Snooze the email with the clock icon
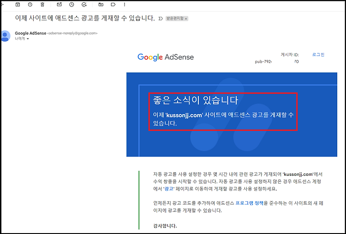The height and width of the screenshot is (234, 346). (72, 5)
